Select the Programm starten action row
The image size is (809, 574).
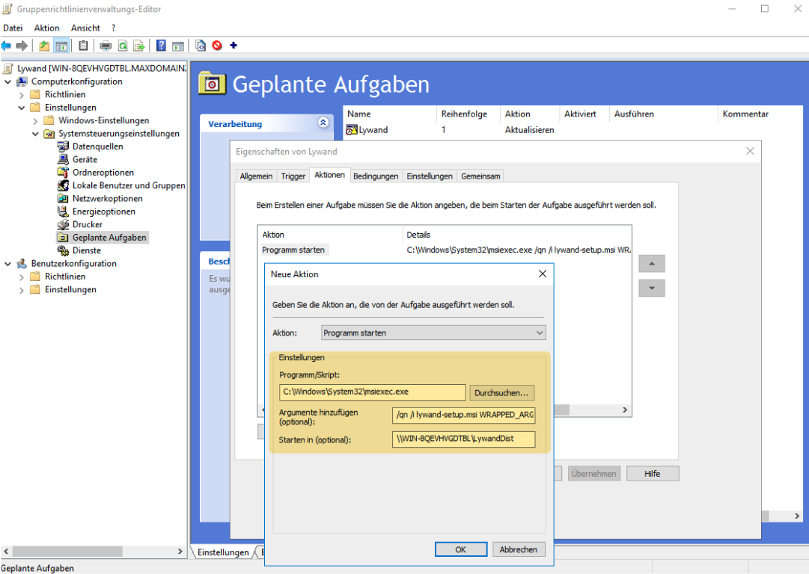pyautogui.click(x=293, y=250)
